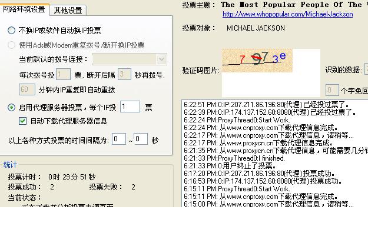Switch to the 网络环境设置 tab
368x226 pixels.
[24, 9]
